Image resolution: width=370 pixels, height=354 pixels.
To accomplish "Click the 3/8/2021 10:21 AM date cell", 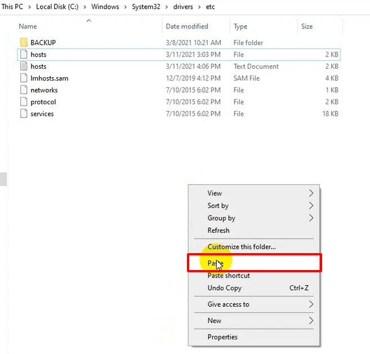I will click(x=193, y=43).
